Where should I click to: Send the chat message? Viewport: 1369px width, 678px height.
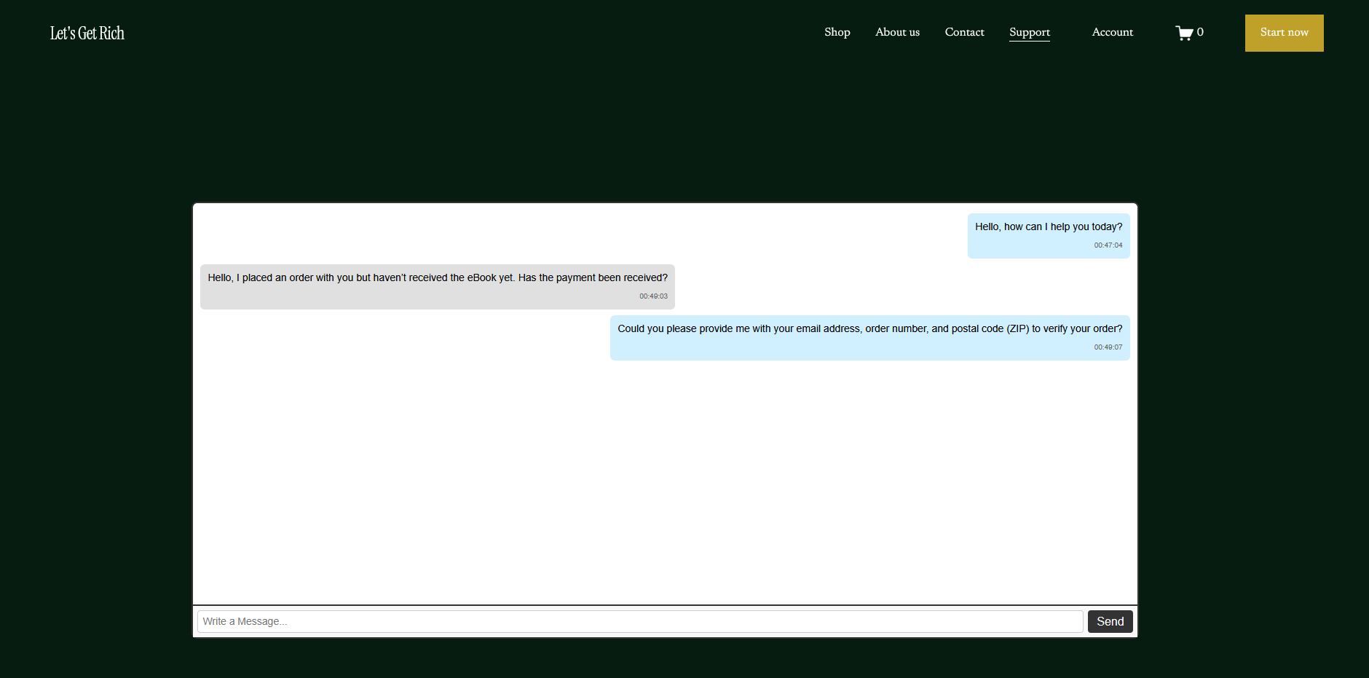[1110, 621]
